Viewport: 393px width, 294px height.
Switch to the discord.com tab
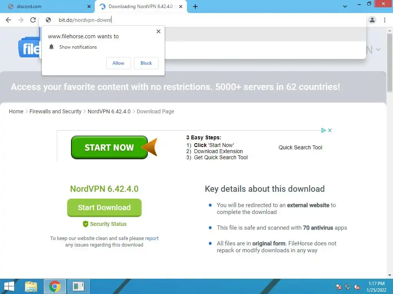coord(48,7)
